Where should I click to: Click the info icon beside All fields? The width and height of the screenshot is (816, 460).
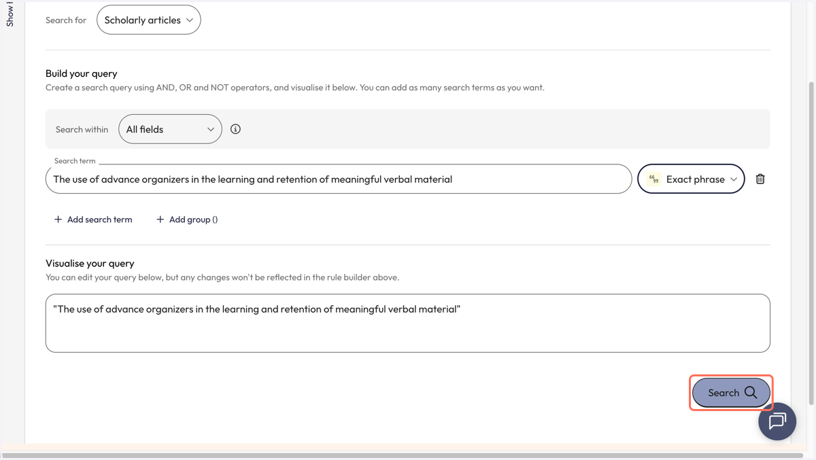click(x=235, y=129)
